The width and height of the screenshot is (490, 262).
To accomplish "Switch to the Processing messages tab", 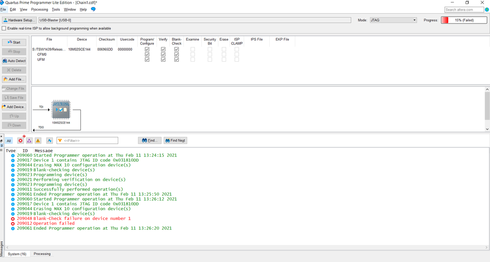I will [x=42, y=254].
